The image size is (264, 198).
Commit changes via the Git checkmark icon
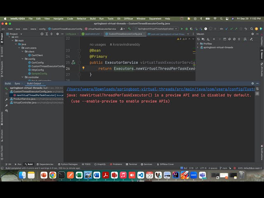[x=231, y=29]
